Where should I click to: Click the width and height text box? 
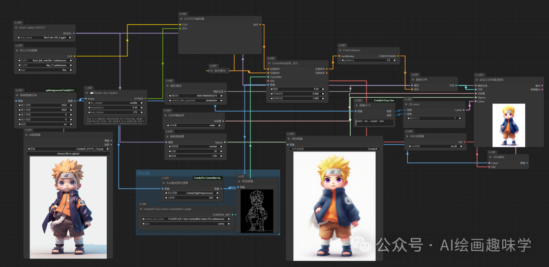pyautogui.click(x=374, y=123)
